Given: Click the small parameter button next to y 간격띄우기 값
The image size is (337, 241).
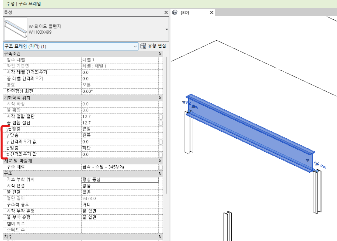Looking at the screenshot, I should coord(160,142).
